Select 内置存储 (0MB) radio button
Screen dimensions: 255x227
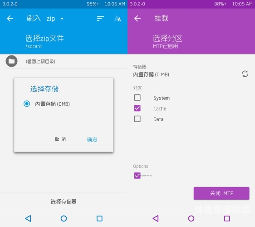coord(27,104)
